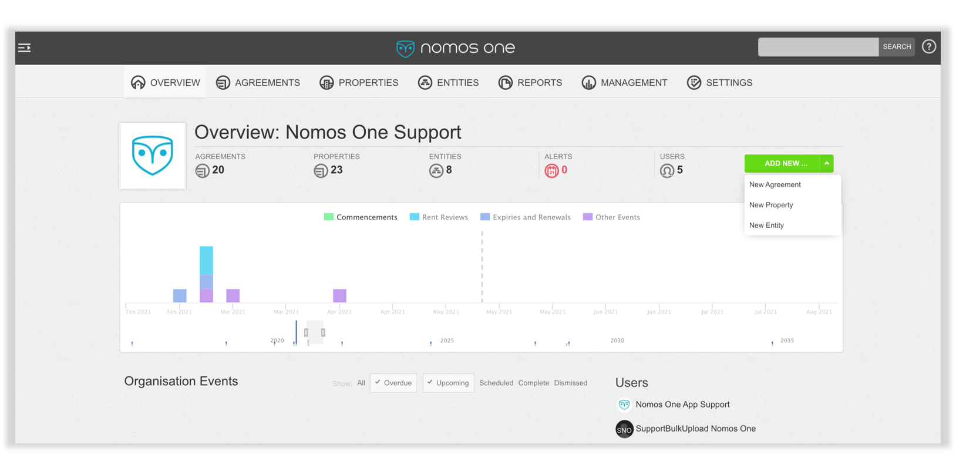Click the right handle of timeline range selector
The image size is (956, 475).
(x=323, y=333)
